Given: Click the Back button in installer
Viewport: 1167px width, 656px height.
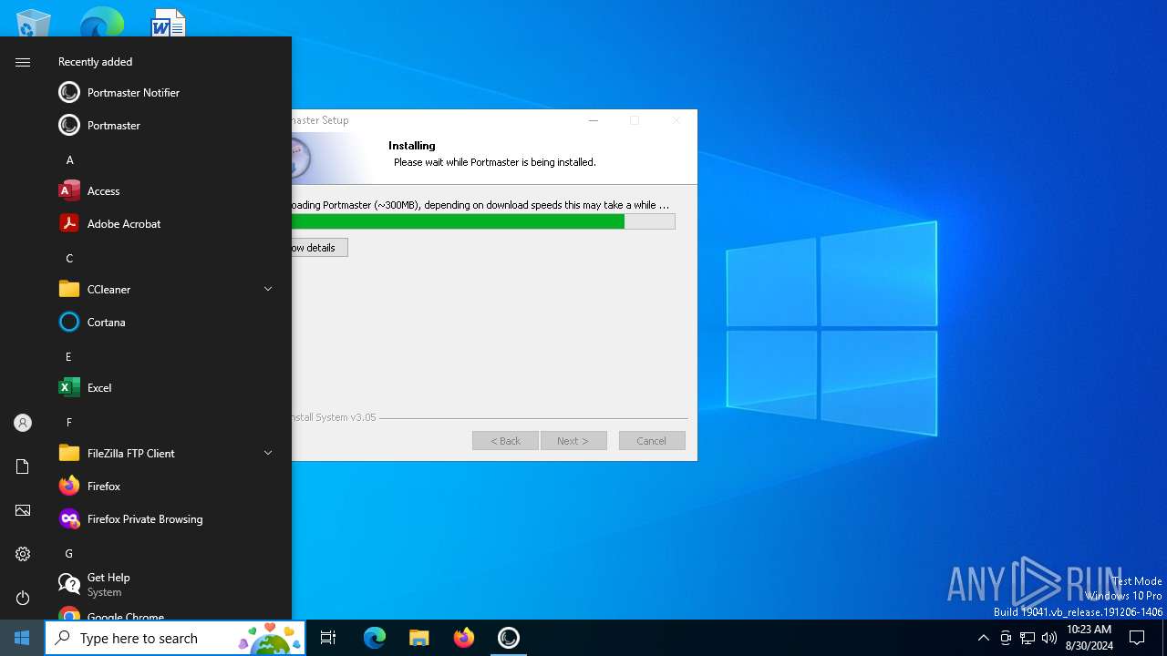Looking at the screenshot, I should pyautogui.click(x=505, y=441).
